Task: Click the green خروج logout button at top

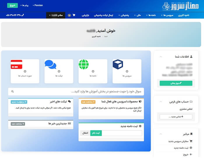Action: (13, 5)
